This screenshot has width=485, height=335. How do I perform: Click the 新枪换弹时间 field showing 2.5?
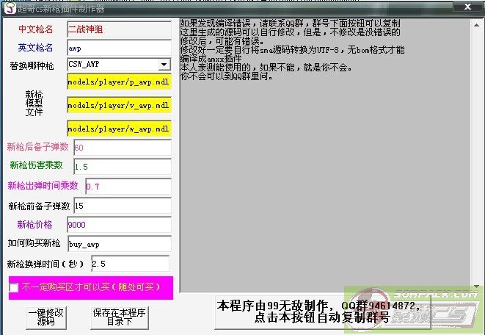[x=129, y=263]
